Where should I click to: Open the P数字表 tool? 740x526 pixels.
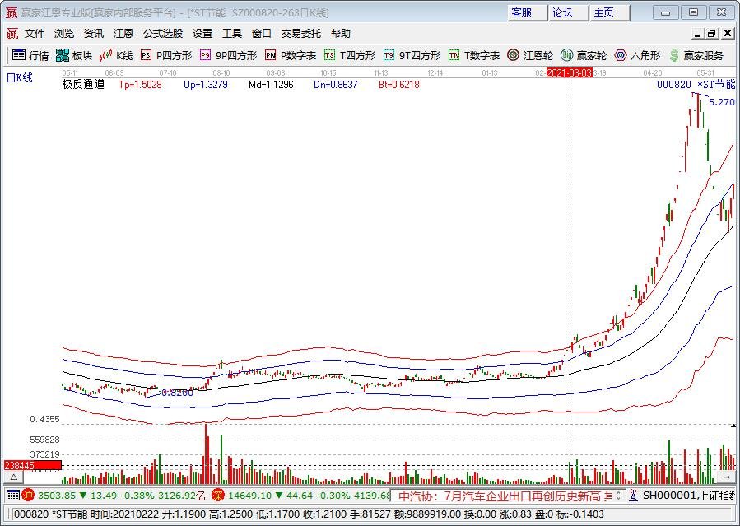coord(291,56)
